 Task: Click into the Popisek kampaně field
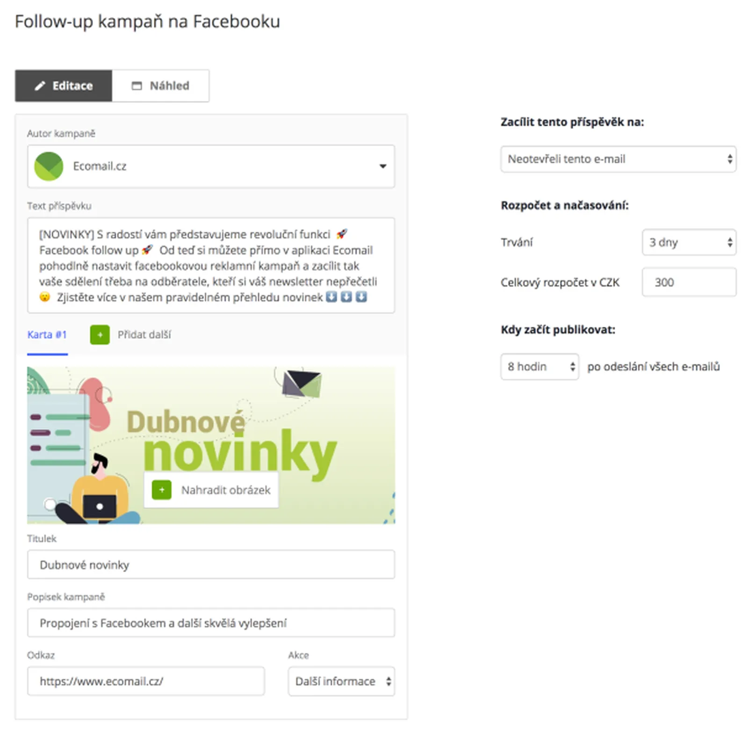pyautogui.click(x=211, y=623)
